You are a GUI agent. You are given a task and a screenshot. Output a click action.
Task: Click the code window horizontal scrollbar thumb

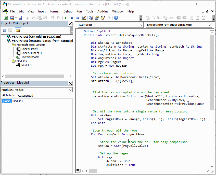coord(93,171)
